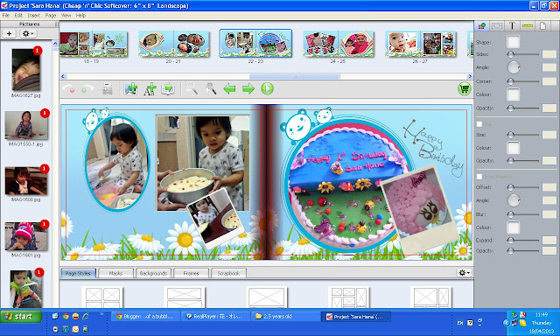The image size is (560, 336).
Task: Open the File menu
Action: click(6, 16)
